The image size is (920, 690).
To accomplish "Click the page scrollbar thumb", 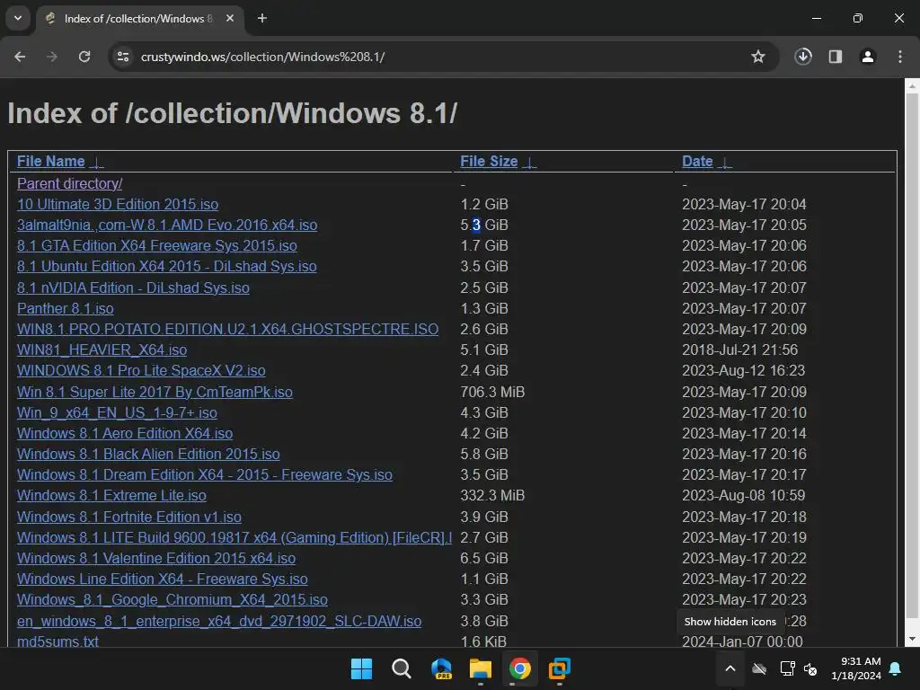I will [x=912, y=356].
